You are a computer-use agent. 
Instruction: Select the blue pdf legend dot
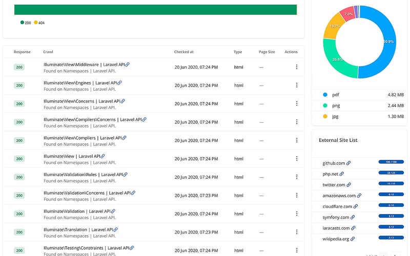click(x=325, y=95)
